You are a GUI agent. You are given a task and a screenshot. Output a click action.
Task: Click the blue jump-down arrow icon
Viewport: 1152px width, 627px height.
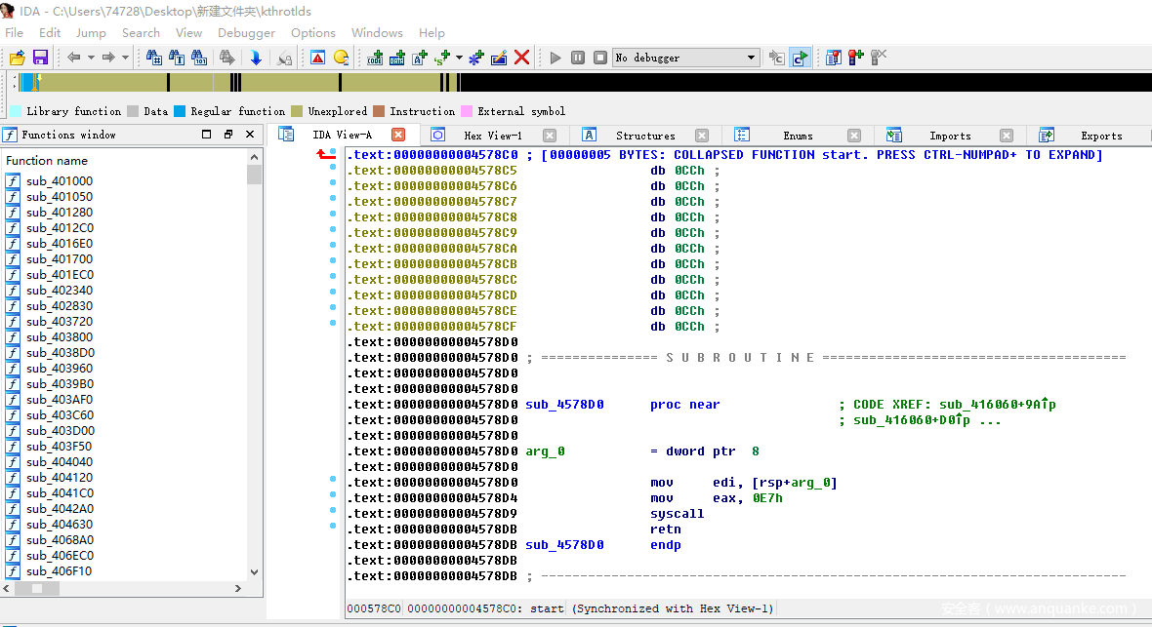(255, 58)
